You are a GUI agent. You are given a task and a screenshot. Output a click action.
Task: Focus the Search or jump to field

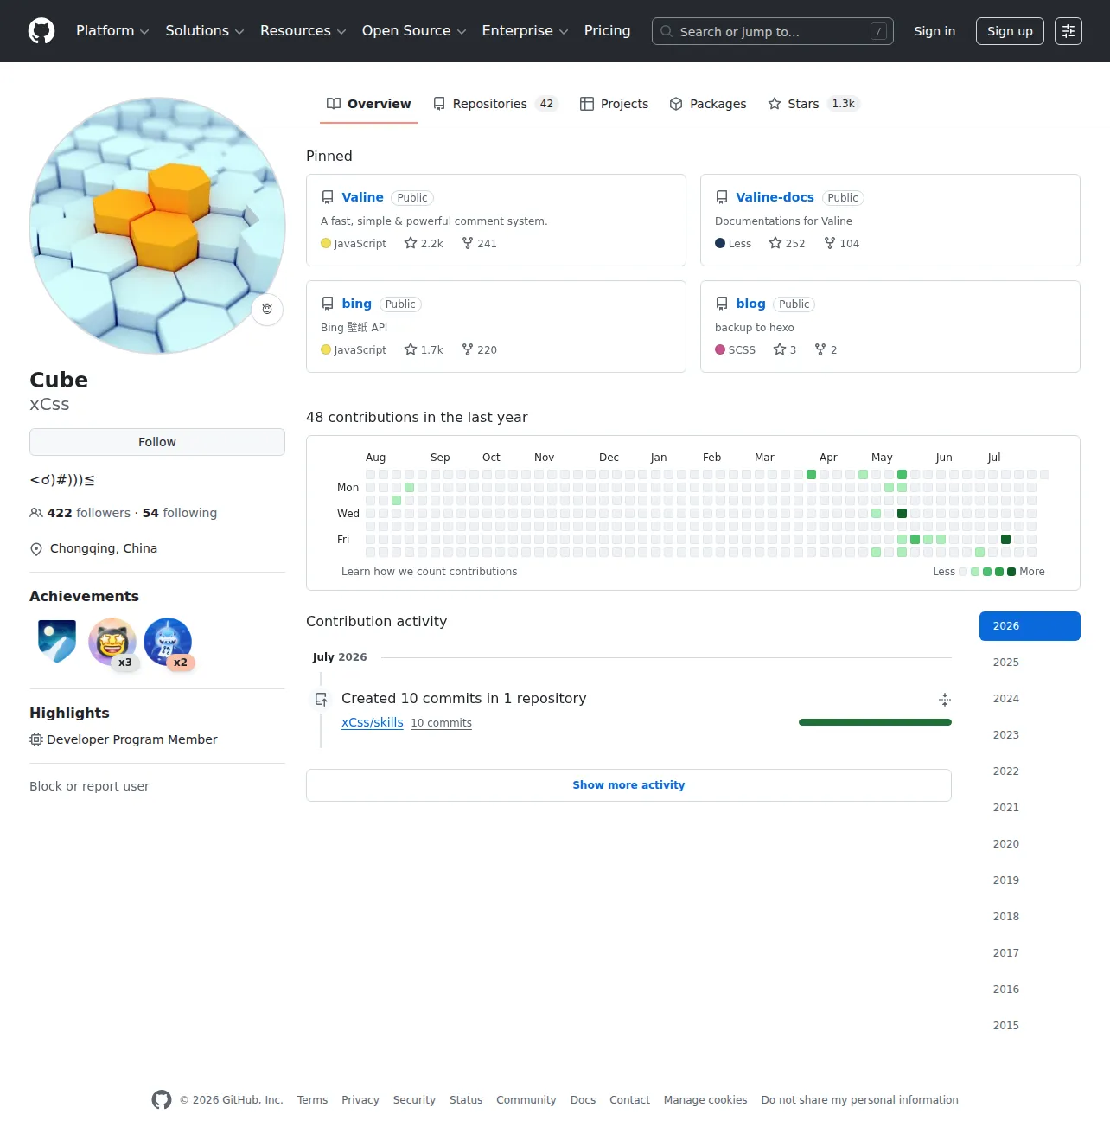point(773,31)
